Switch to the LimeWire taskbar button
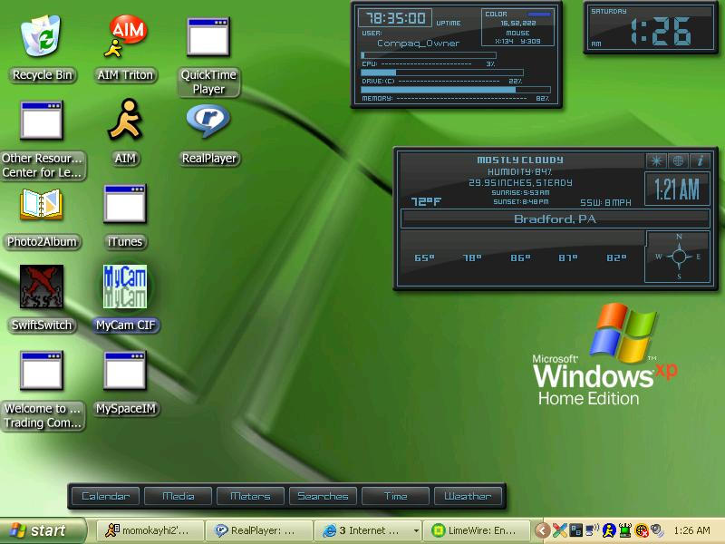This screenshot has height=544, width=725. click(477, 530)
